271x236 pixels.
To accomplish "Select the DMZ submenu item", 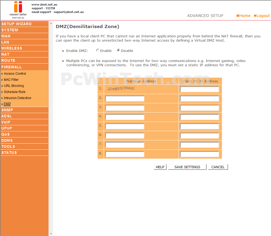I will [7, 104].
